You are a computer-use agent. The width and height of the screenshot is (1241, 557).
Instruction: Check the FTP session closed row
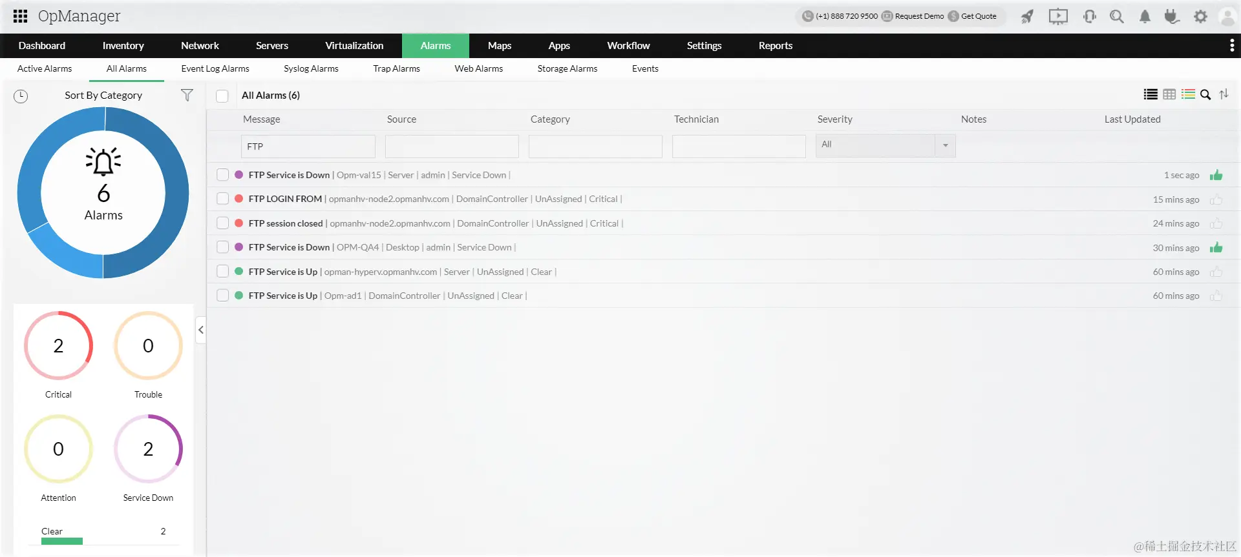[222, 223]
